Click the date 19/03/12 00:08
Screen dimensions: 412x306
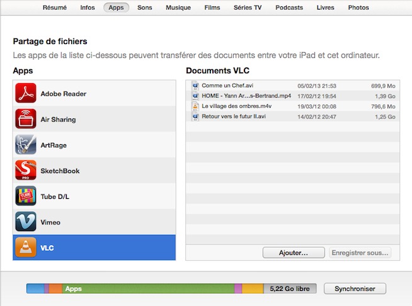pos(317,106)
